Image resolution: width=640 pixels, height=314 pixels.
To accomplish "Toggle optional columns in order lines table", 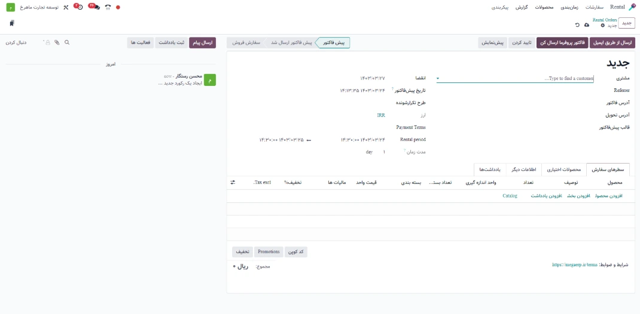I will click(233, 182).
